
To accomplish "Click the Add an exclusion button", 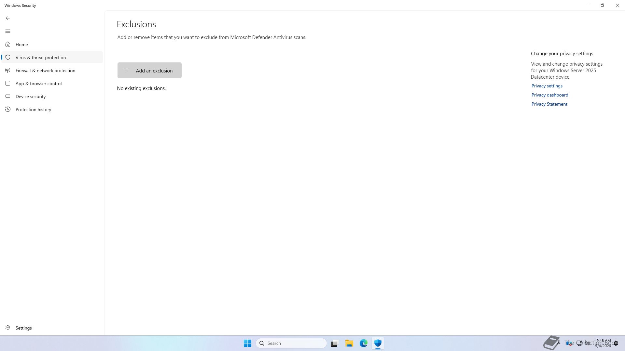I will (149, 71).
